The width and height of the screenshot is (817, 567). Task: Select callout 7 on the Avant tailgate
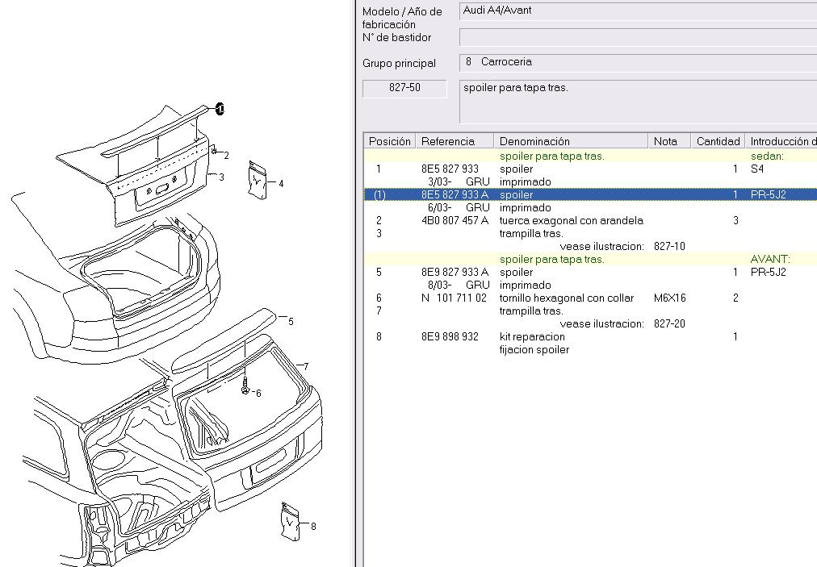306,366
